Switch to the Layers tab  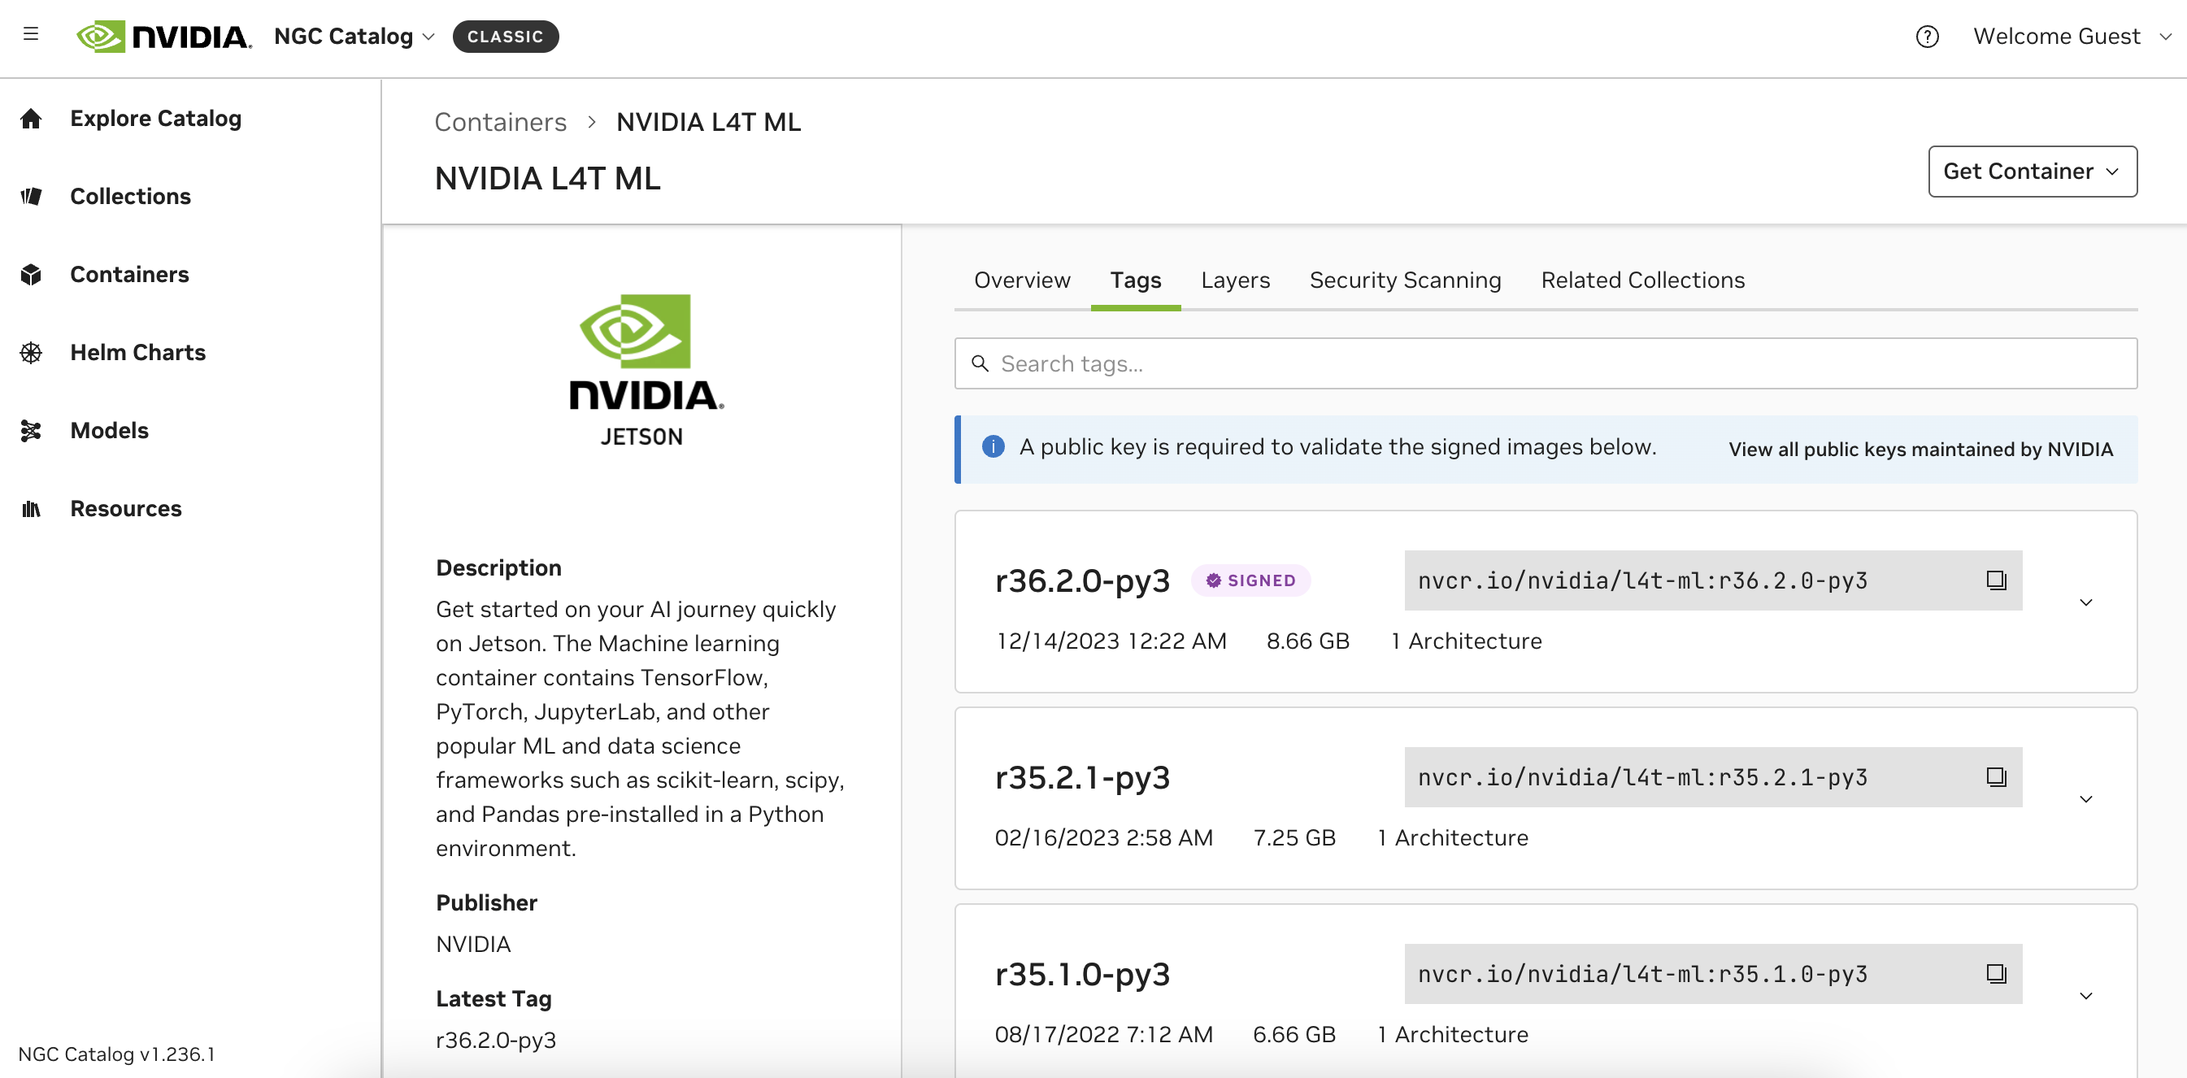[x=1234, y=280]
